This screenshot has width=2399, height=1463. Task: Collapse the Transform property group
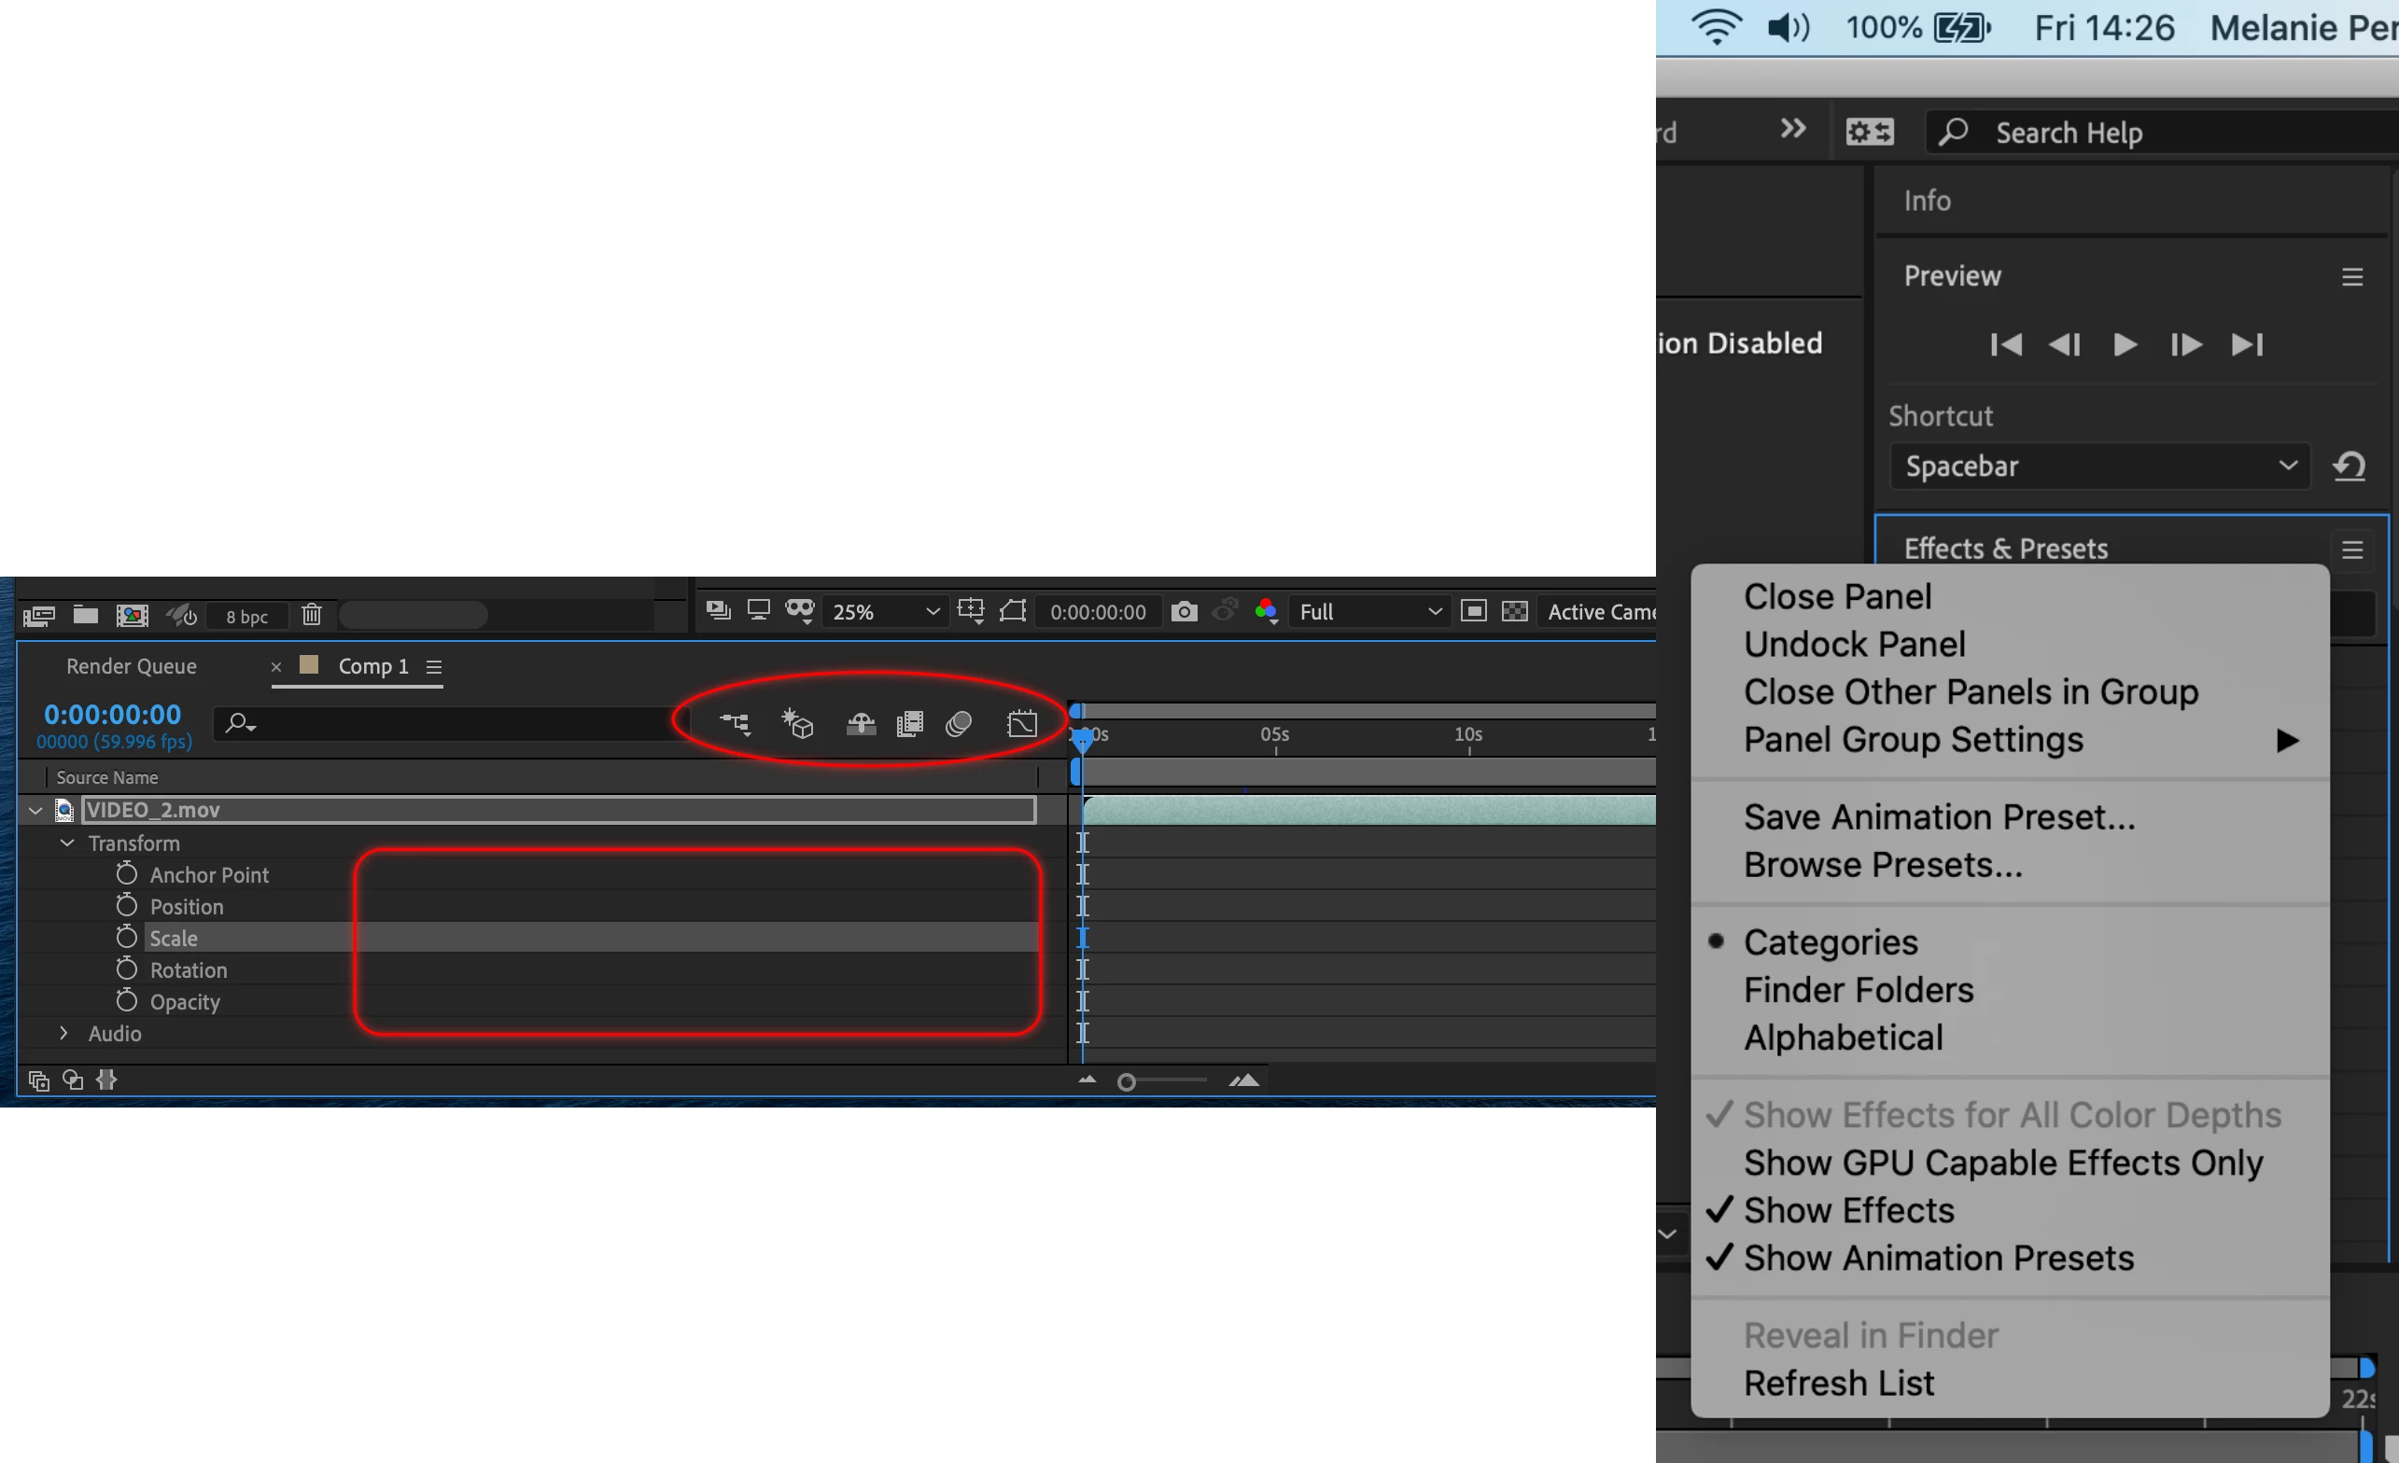[67, 843]
